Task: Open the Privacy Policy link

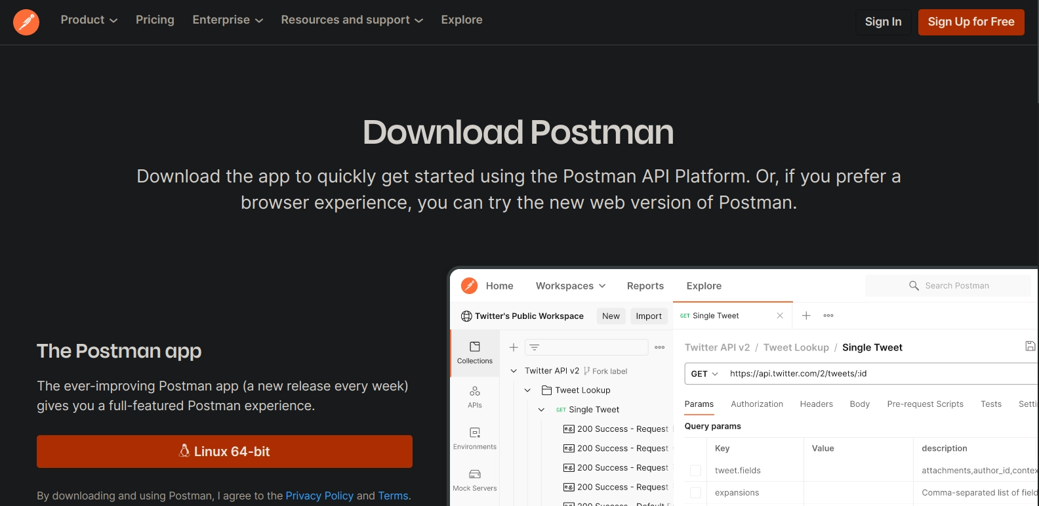Action: point(319,495)
